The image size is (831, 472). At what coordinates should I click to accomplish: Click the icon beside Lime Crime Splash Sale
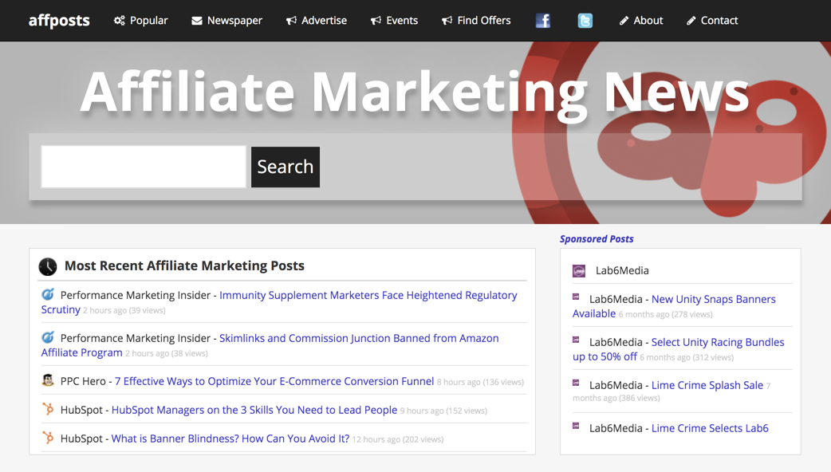tap(576, 383)
